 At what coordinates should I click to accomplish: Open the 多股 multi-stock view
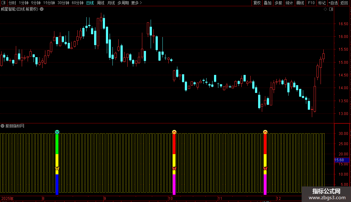click(x=278, y=3)
